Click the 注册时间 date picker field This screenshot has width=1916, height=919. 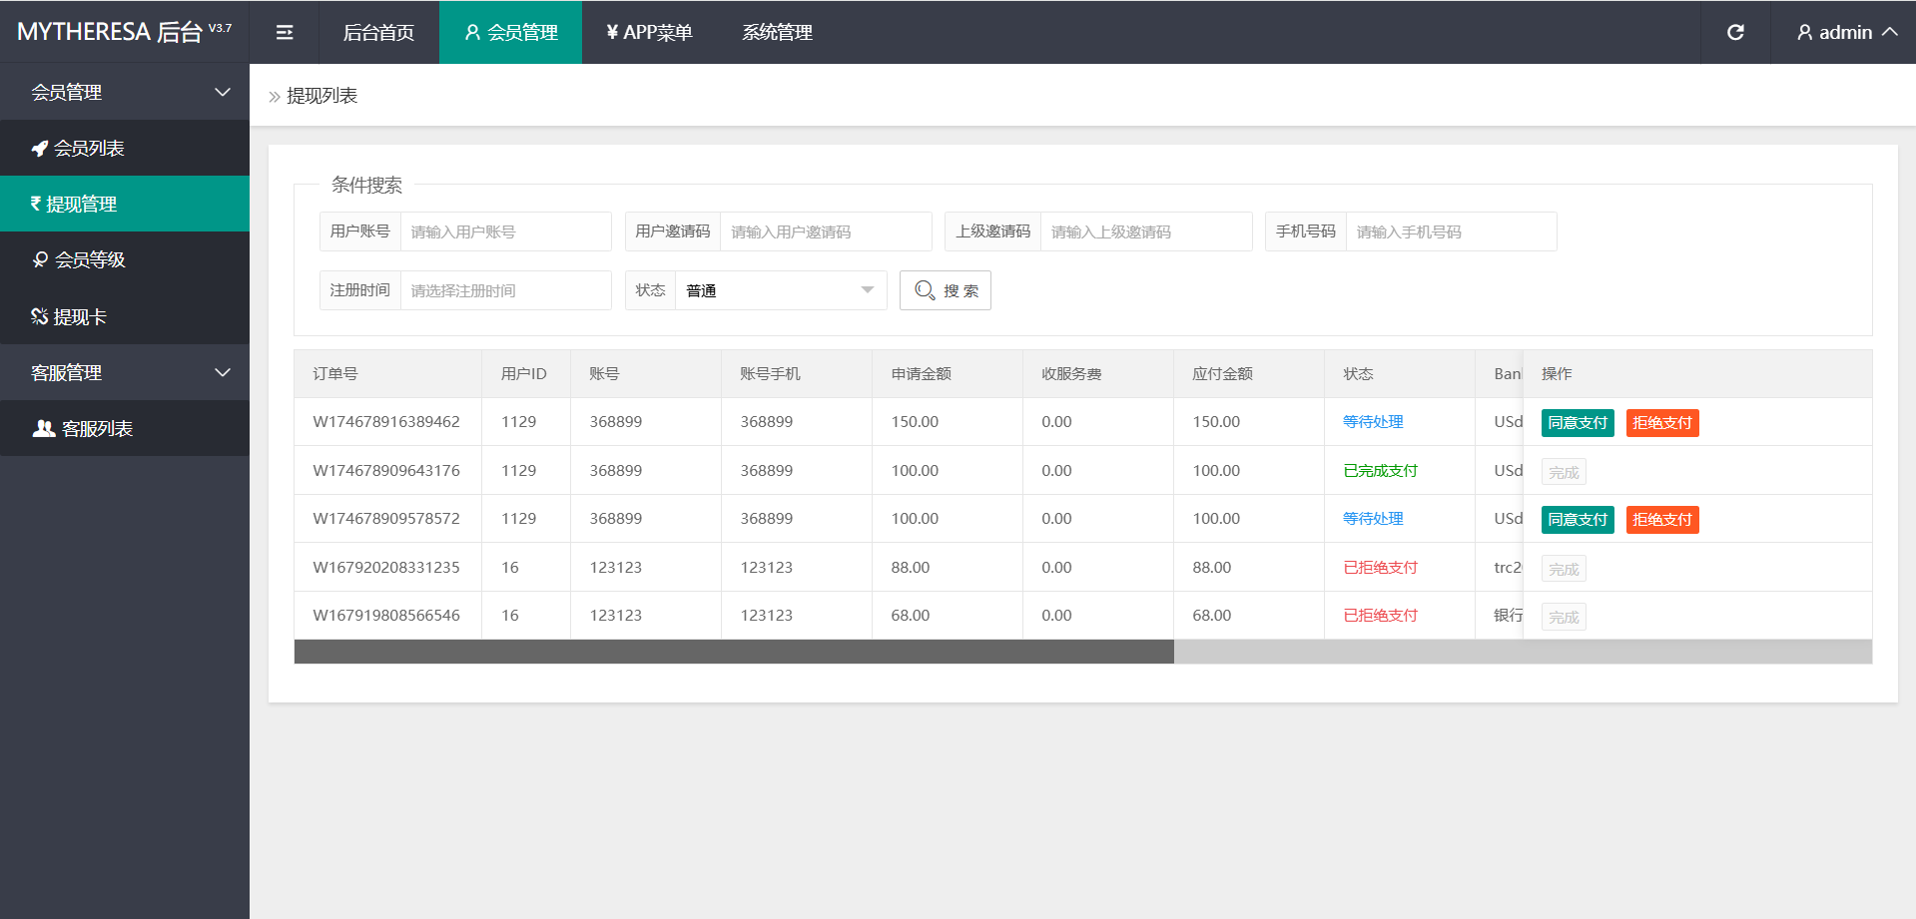505,290
